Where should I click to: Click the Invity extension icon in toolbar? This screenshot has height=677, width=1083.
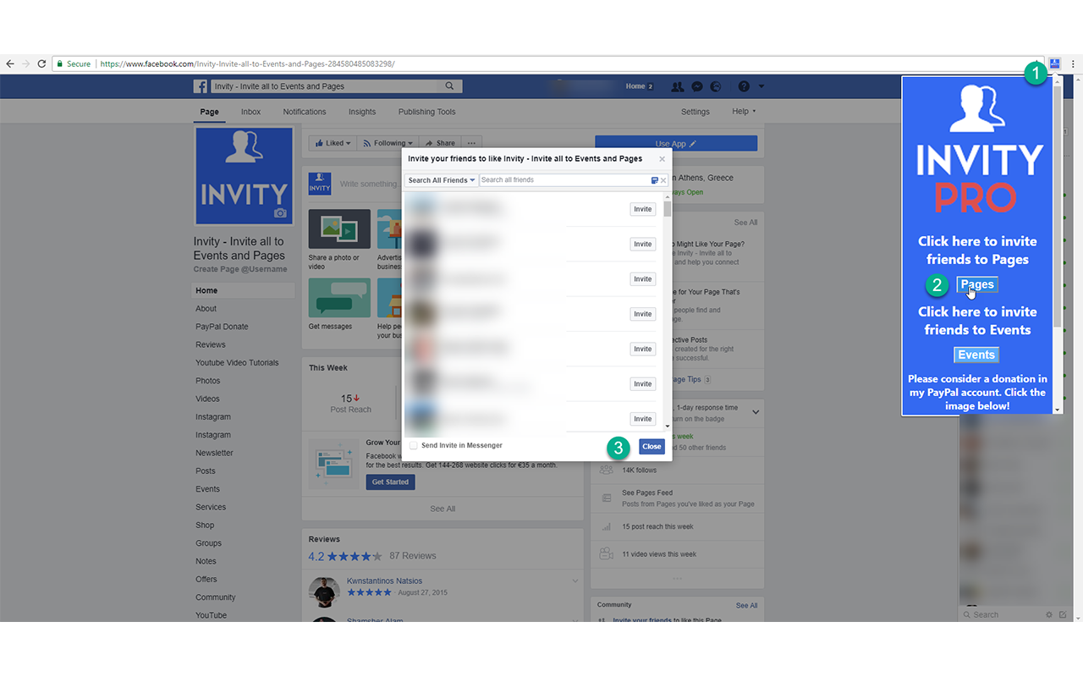pos(1055,63)
